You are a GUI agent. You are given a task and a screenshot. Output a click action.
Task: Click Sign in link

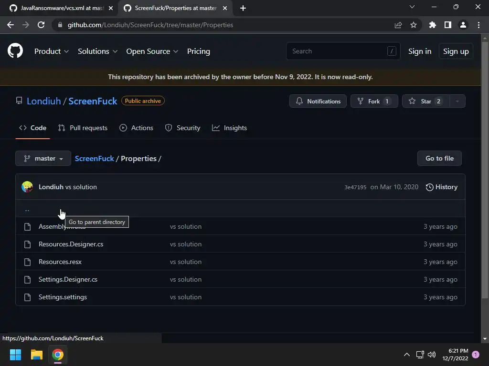tap(420, 51)
